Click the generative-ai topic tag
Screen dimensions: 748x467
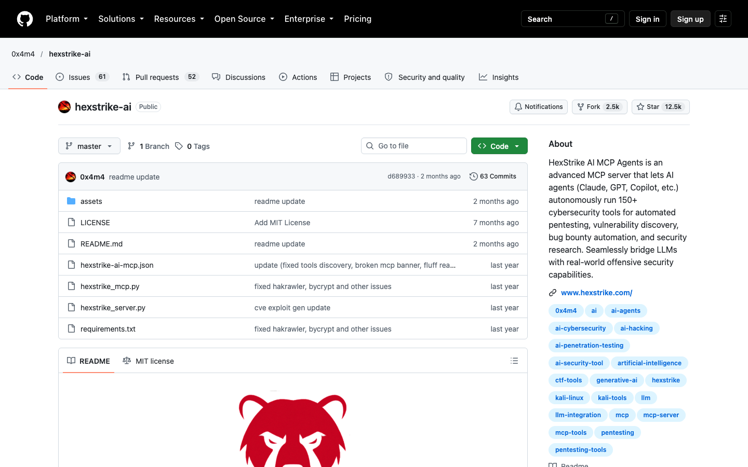(x=617, y=380)
